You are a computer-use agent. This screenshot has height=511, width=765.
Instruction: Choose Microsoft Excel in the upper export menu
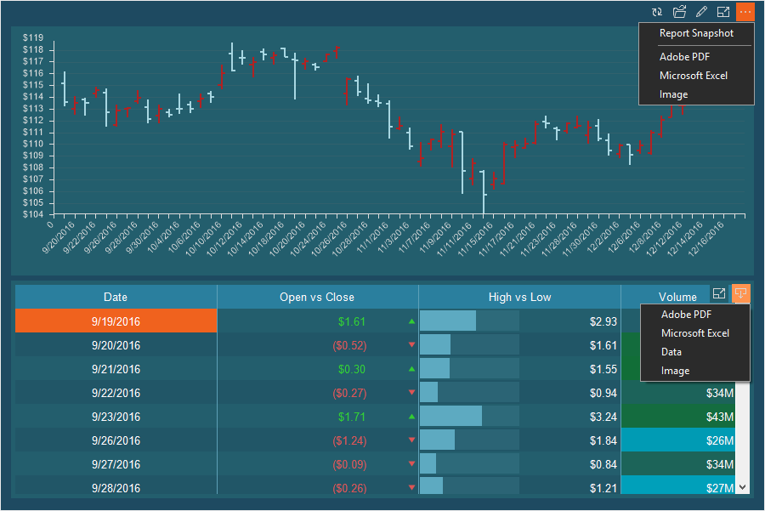[x=693, y=76]
